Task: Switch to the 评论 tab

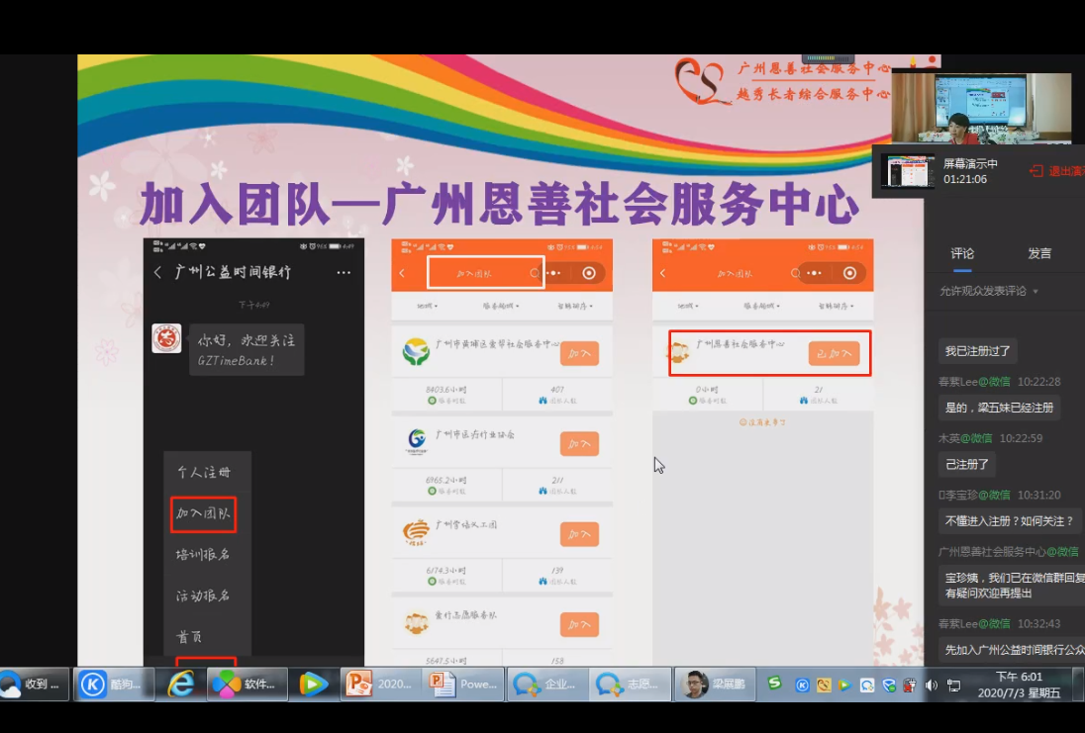Action: pyautogui.click(x=962, y=254)
